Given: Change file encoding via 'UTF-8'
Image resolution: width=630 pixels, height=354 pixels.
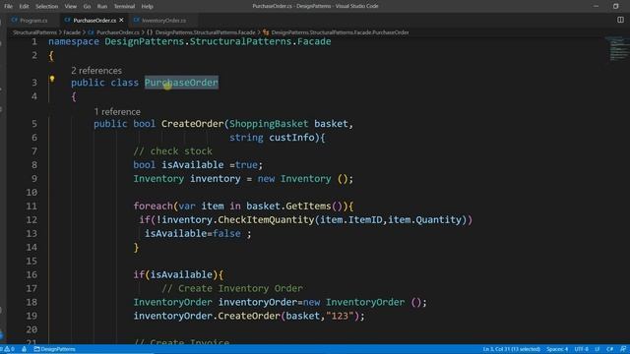Looking at the screenshot, I should 582,349.
